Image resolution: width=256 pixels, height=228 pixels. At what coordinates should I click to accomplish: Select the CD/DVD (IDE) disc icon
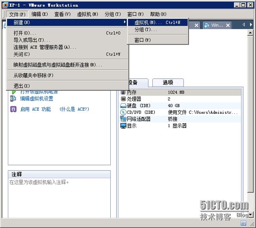[x=123, y=112]
